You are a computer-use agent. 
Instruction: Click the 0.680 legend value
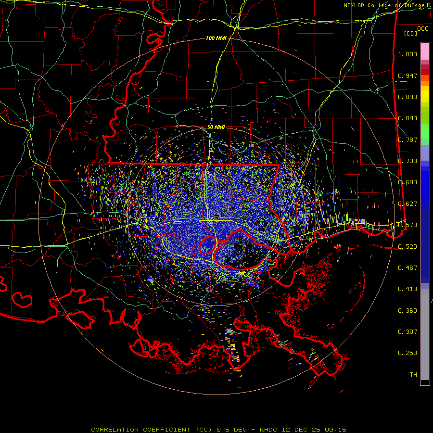point(408,182)
